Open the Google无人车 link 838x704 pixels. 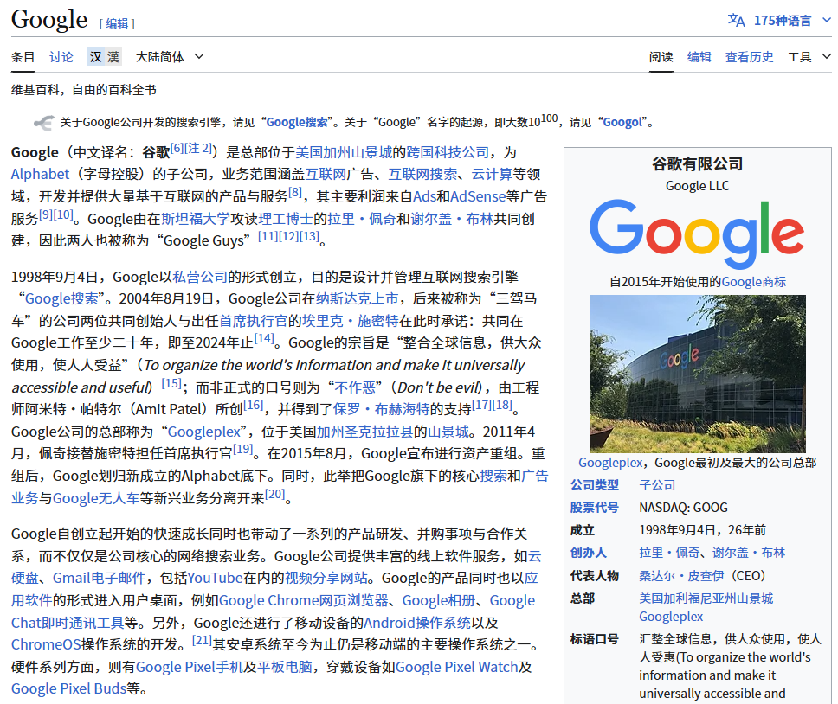96,498
